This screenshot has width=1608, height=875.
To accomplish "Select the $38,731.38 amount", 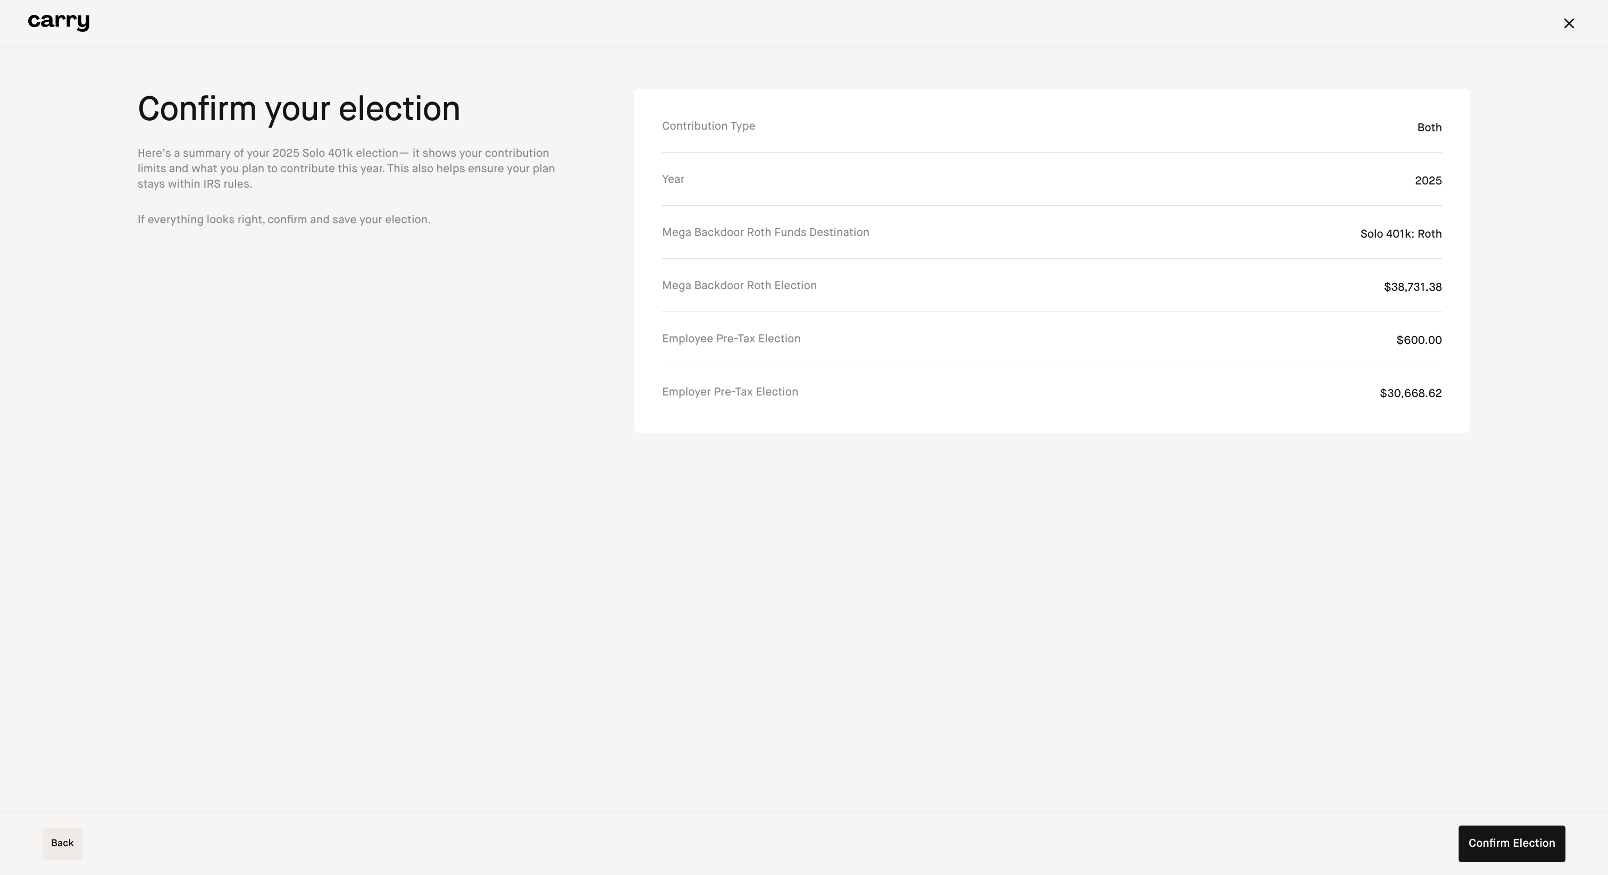I will point(1412,287).
